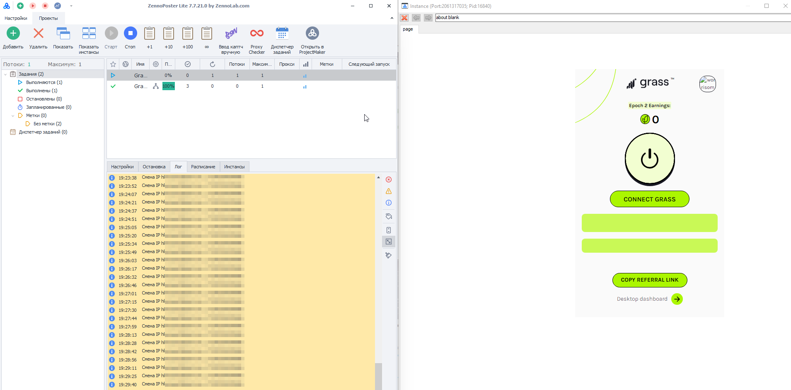Toggle the expand log panel icon
791x390 pixels.
pos(389,242)
